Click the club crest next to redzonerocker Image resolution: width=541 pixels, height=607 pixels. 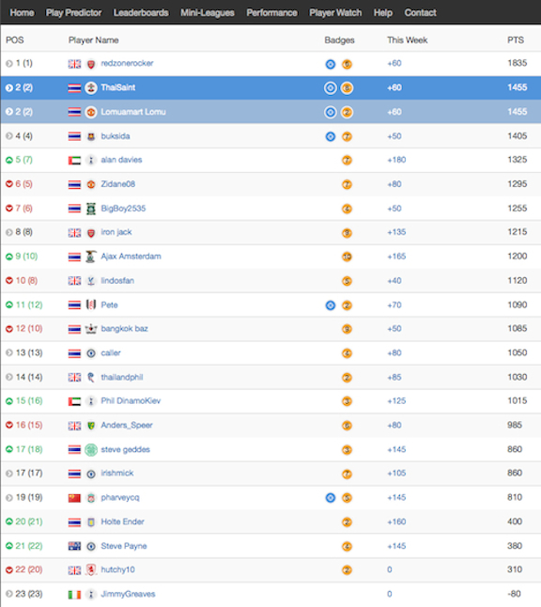tap(91, 64)
